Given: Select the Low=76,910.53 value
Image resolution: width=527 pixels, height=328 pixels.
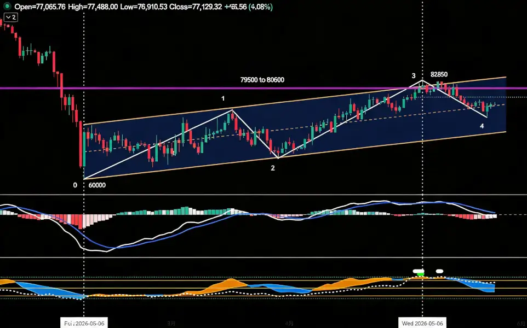Looking at the screenshot, I should [144, 7].
